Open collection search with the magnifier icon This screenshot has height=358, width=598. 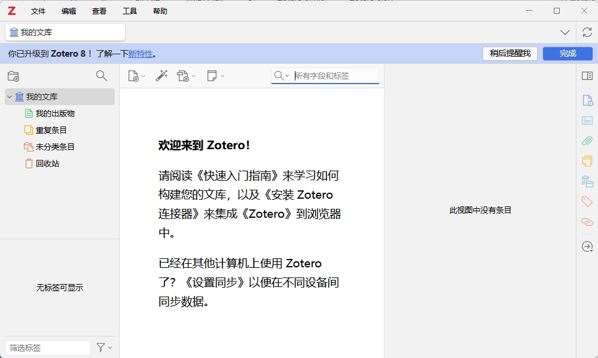tap(102, 76)
